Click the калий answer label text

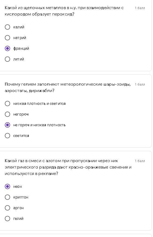pos(19,27)
